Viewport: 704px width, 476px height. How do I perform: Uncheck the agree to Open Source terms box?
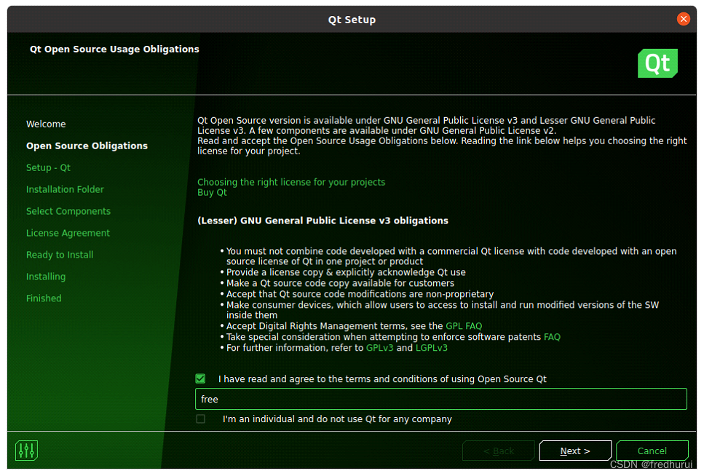[x=200, y=378]
